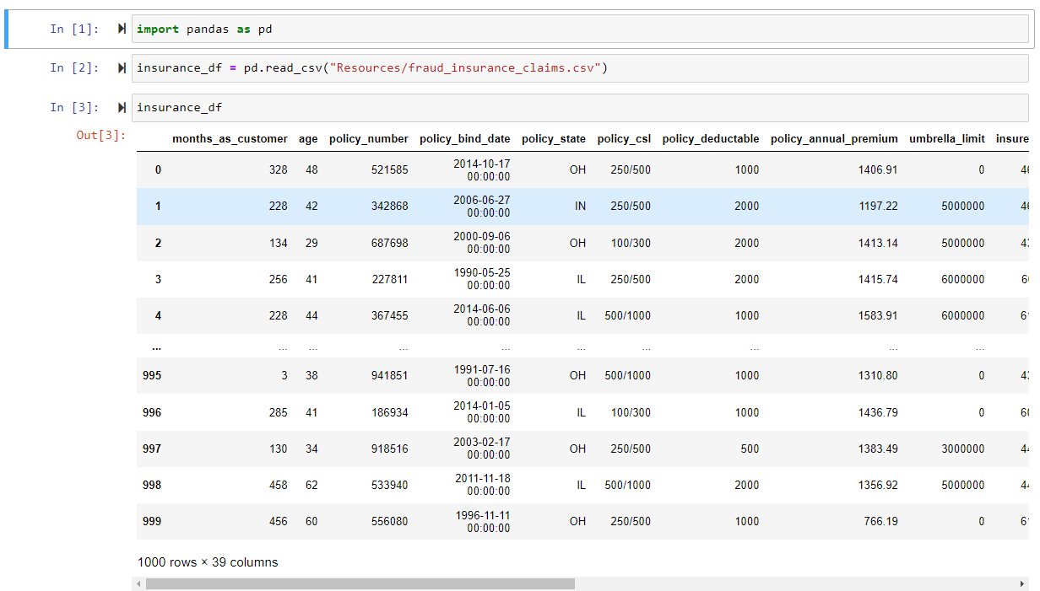The image size is (1040, 591).
Task: Click annual premium value 766.19
Action: 880,521
